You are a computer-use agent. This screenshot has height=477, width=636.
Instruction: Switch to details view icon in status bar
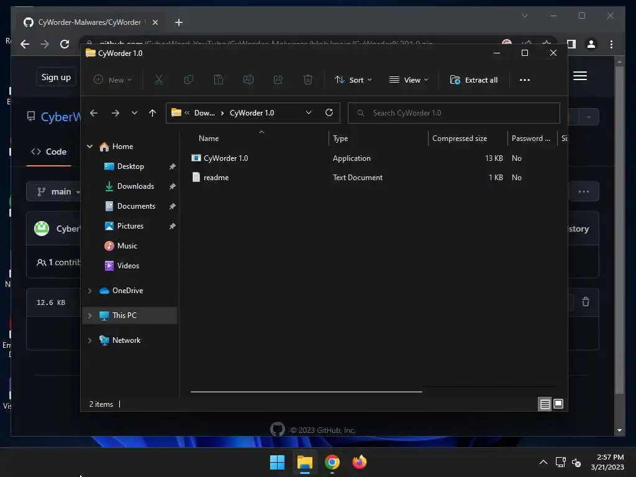point(545,404)
